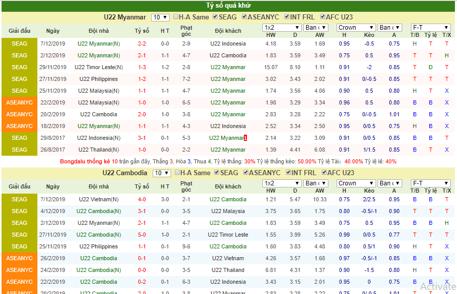
Task: Uncheck ASEANYC filter in U22 Cambodia section
Action: [246, 172]
